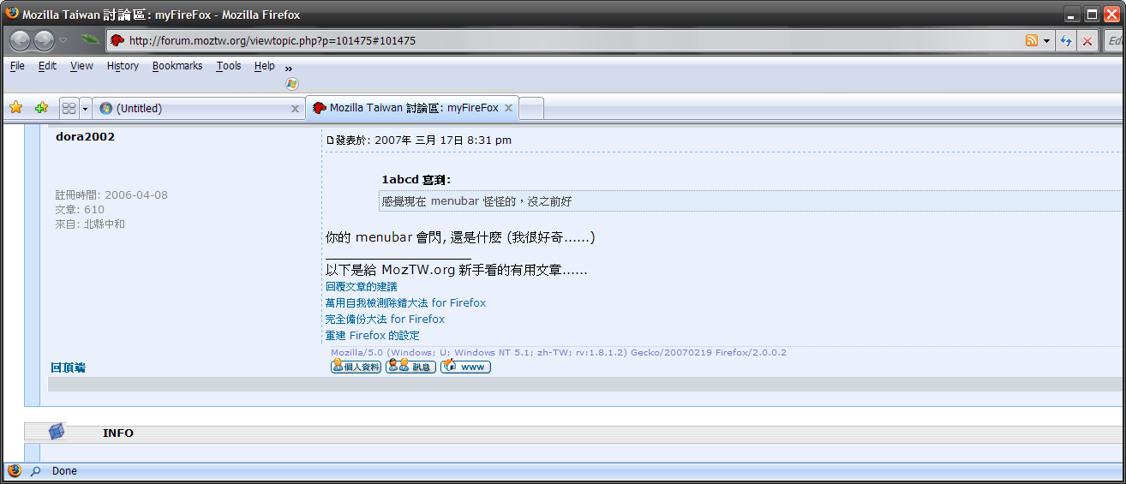Open the History menu
This screenshot has width=1126, height=484.
[123, 66]
